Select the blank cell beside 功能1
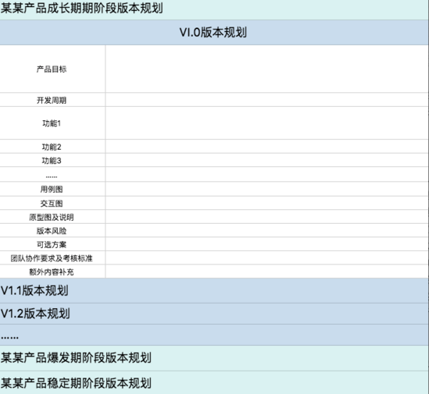The height and width of the screenshot is (394, 429). (266, 123)
